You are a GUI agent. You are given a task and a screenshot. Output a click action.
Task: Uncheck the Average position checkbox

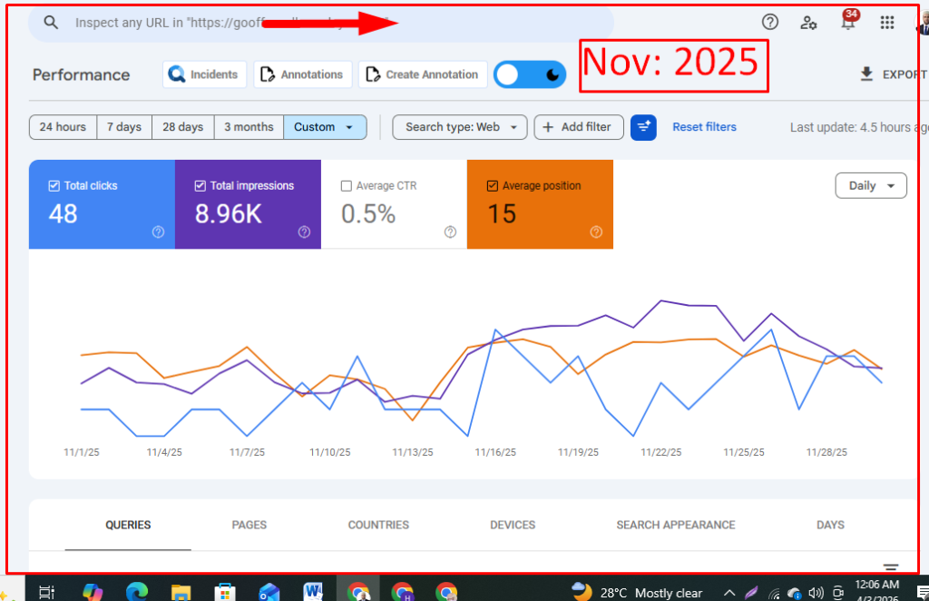click(493, 186)
